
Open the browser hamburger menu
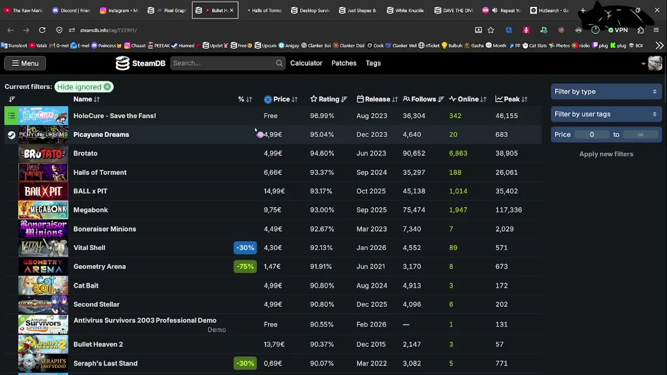click(x=656, y=30)
